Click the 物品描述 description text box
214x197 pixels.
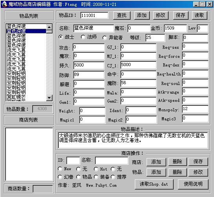133,140
